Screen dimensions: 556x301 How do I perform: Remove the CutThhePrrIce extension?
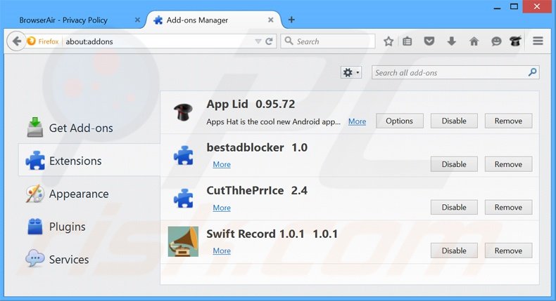[508, 207]
